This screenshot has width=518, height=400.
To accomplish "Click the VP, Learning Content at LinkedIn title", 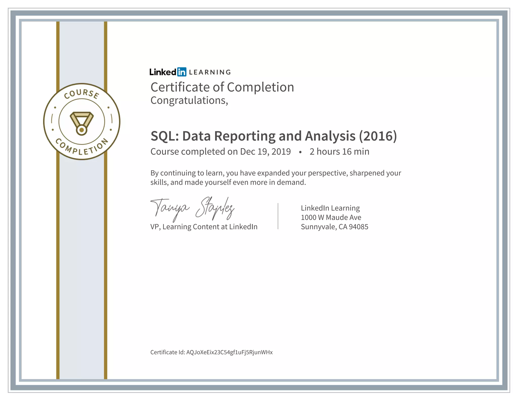I will tap(204, 227).
